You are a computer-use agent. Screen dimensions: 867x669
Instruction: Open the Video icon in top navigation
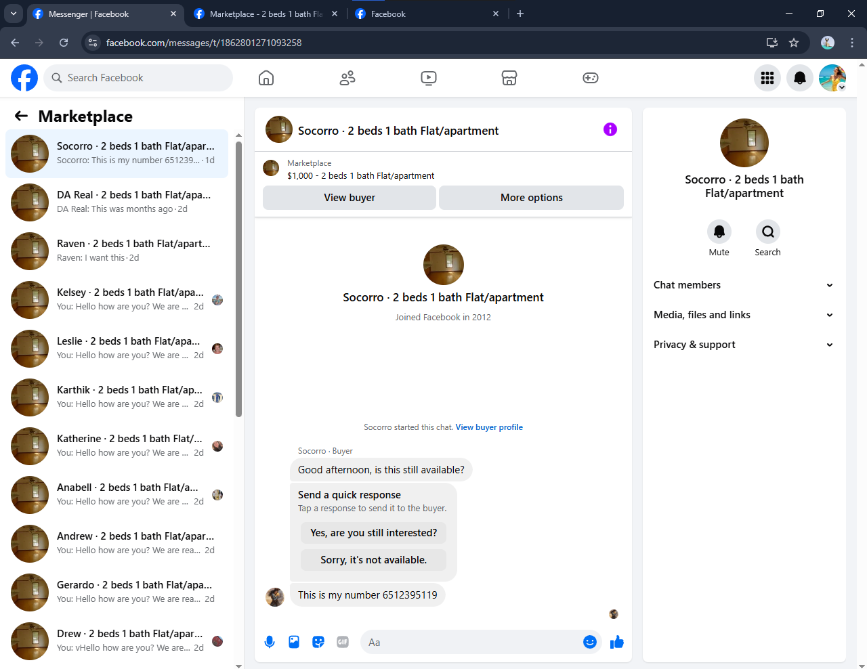429,78
